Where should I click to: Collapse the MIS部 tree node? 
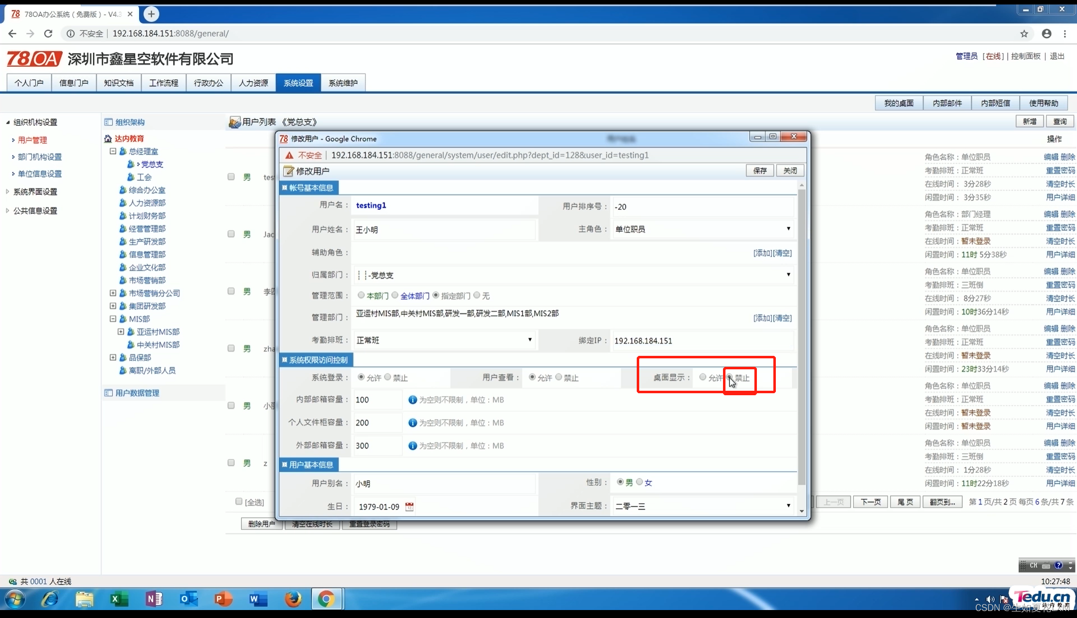113,319
